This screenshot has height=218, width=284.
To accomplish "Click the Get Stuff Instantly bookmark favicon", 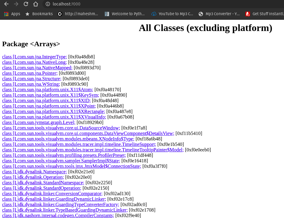I will pos(248,13).
